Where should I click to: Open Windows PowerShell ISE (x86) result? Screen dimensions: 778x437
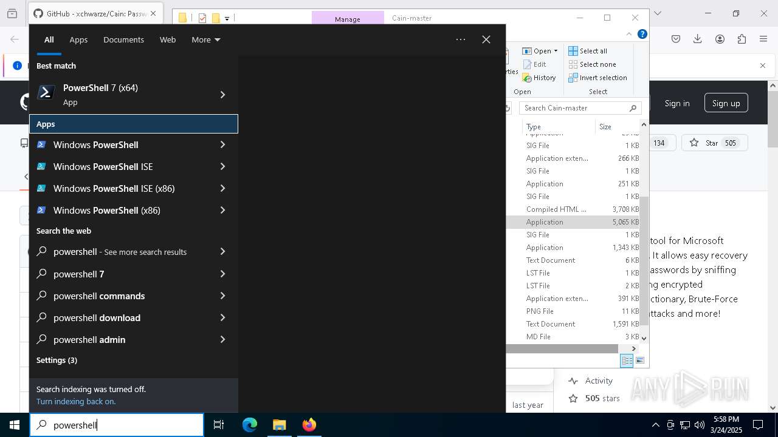[119, 188]
